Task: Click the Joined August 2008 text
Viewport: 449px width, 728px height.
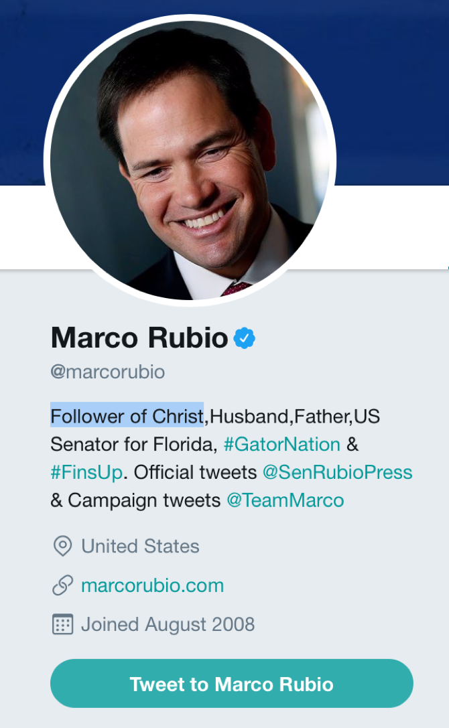Action: click(x=168, y=625)
